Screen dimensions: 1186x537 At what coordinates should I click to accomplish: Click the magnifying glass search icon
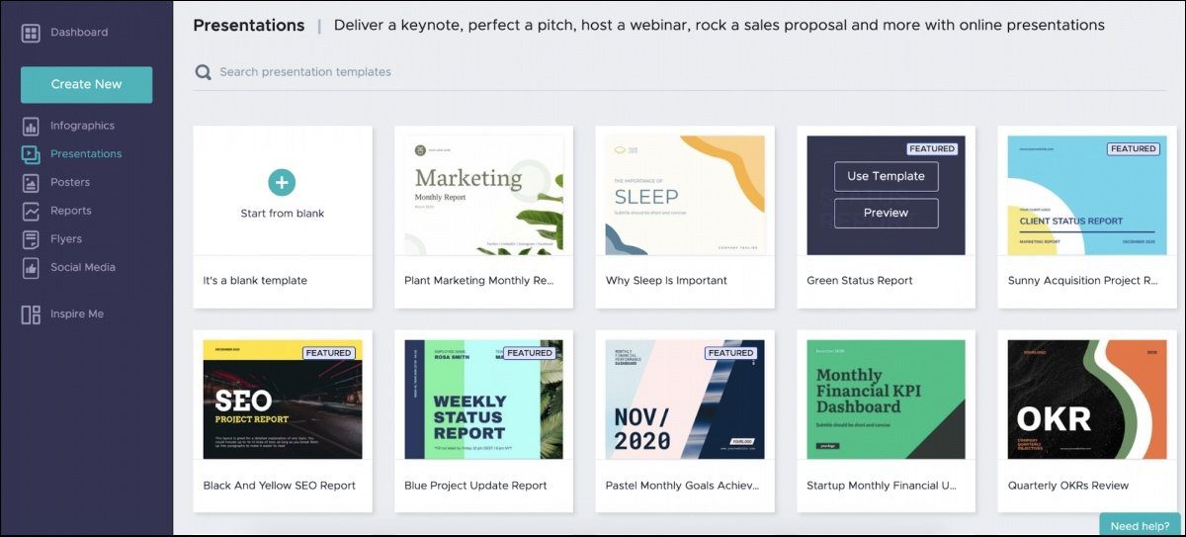tap(204, 72)
